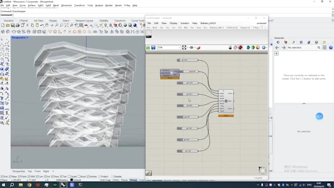Click Grasshopper's blue Save document icon

[153, 48]
